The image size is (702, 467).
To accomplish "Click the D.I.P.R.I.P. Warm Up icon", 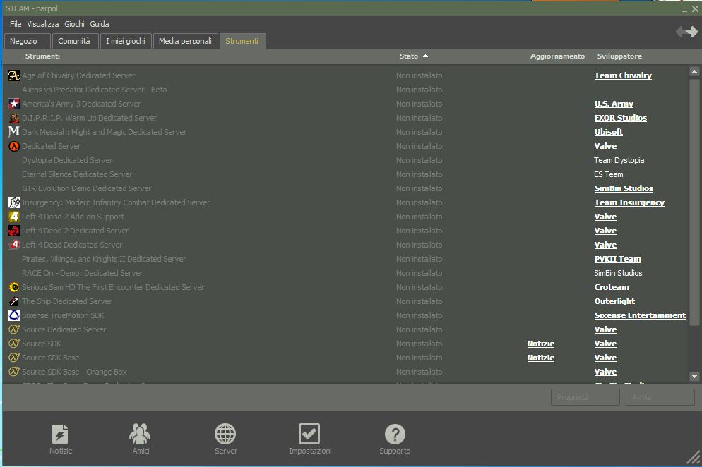I will [x=14, y=118].
